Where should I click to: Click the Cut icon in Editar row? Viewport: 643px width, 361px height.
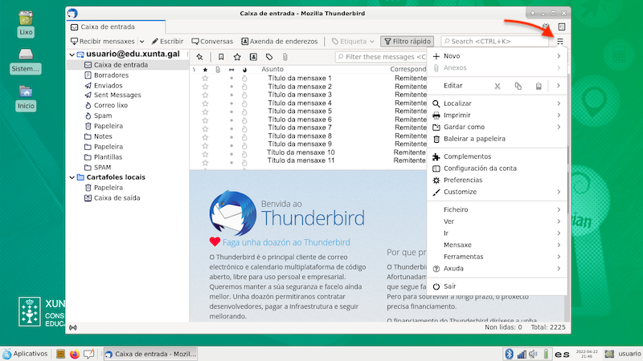click(x=497, y=86)
